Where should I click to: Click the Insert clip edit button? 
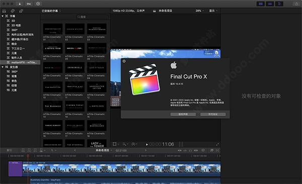tap(29, 150)
